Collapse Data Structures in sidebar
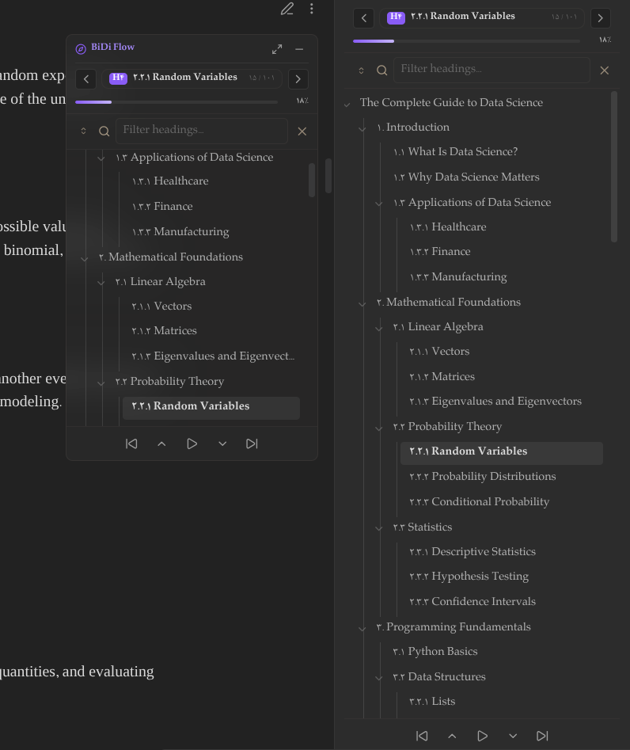The width and height of the screenshot is (630, 750). (379, 678)
